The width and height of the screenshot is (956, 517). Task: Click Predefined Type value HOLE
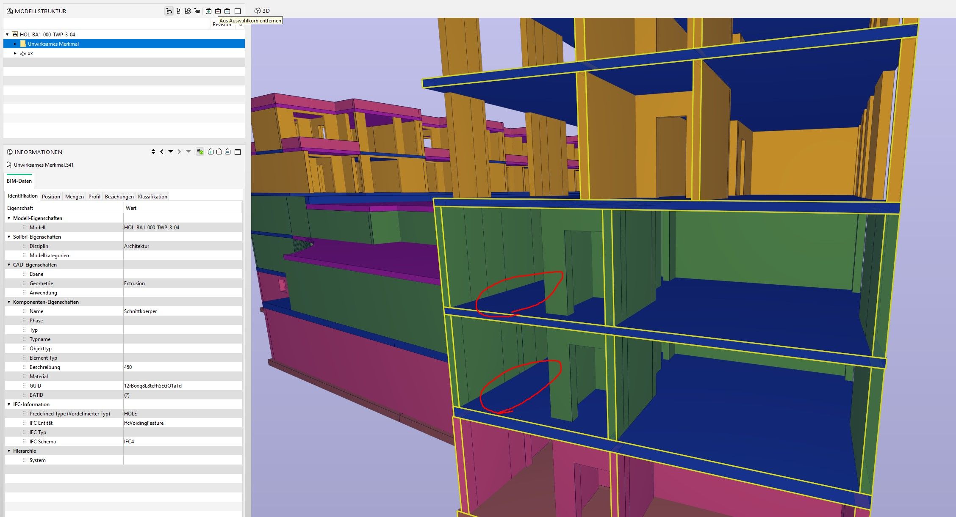click(x=130, y=413)
